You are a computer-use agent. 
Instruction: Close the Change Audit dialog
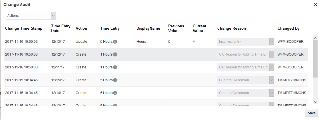pos(316,5)
